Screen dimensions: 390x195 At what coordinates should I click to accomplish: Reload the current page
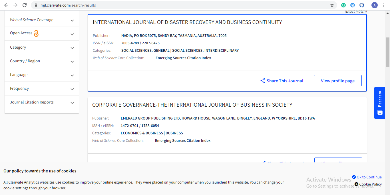25,5
